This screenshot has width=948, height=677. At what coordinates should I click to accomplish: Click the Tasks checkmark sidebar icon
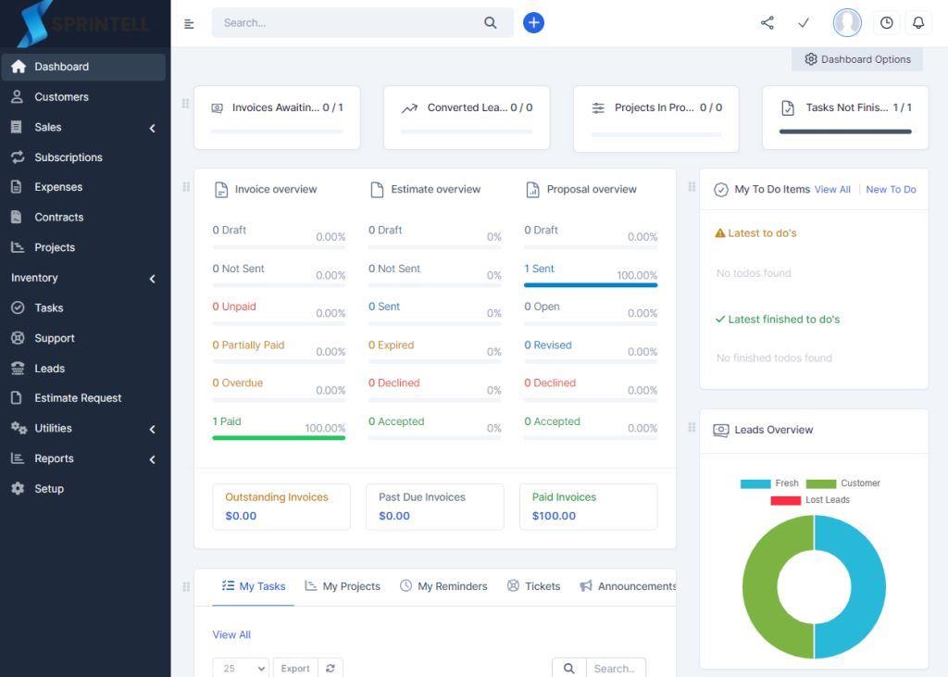(18, 308)
